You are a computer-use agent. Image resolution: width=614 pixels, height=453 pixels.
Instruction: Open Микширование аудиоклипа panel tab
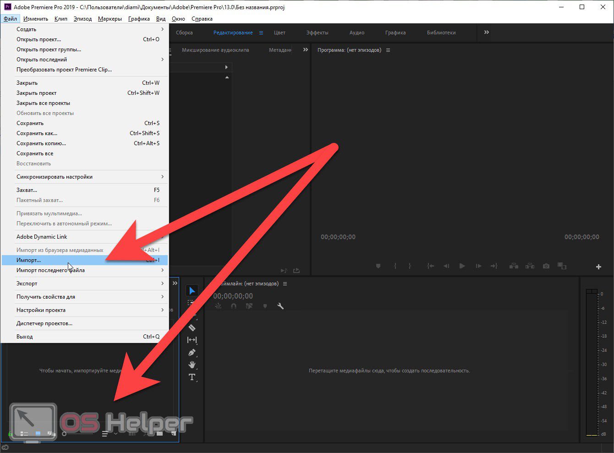coord(215,50)
